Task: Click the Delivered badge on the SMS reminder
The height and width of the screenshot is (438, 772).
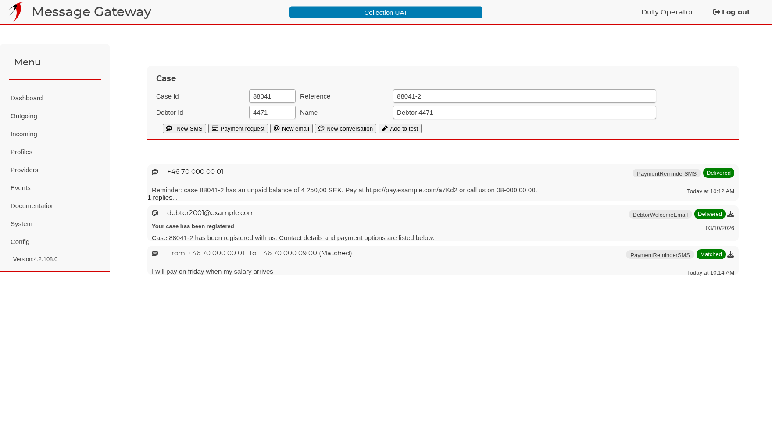Action: pos(718,173)
